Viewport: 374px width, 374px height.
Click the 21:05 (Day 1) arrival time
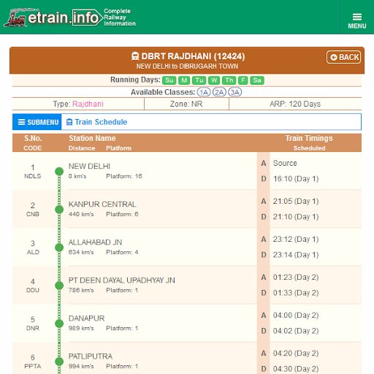click(x=296, y=201)
